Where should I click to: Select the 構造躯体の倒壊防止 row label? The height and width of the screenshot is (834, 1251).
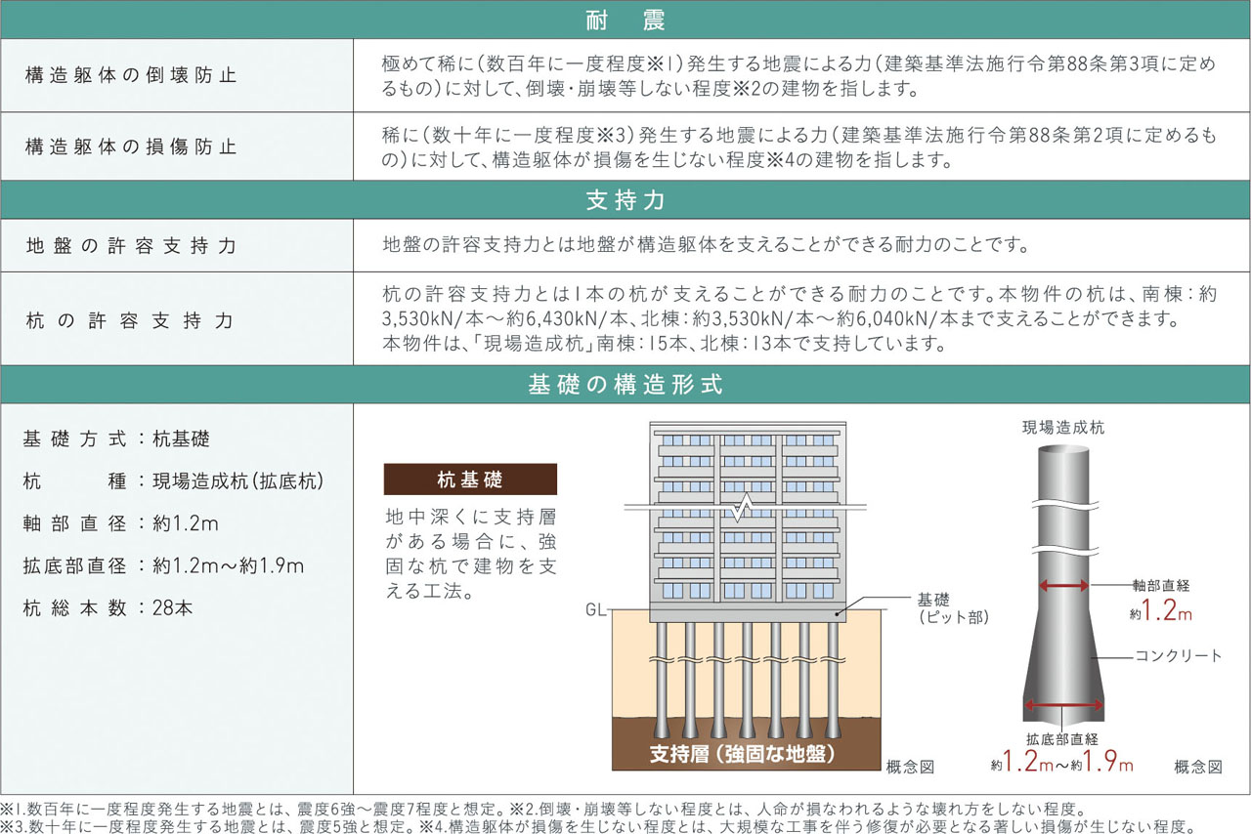(x=130, y=75)
